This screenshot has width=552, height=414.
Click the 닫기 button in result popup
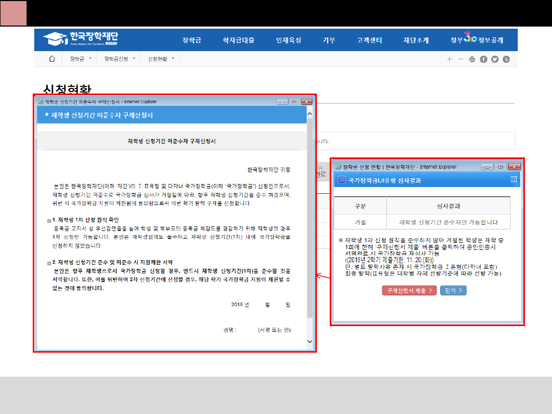(x=453, y=290)
